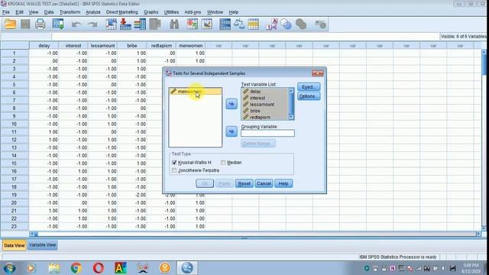This screenshot has height=275, width=489.
Task: Click Split File toolbar icon
Action: pos(225,24)
